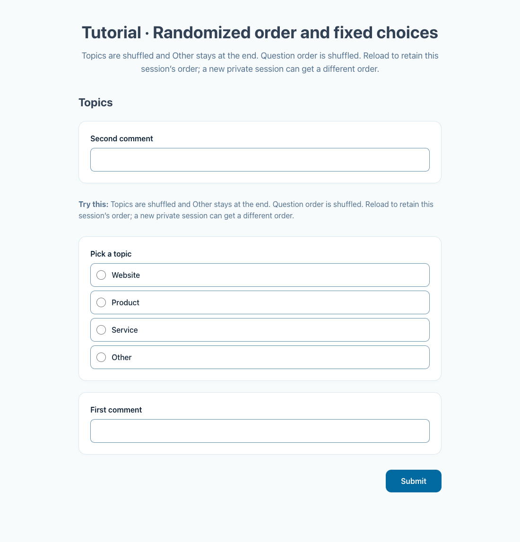
Task: Click the subtitle paragraph under the title
Action: pos(260,62)
